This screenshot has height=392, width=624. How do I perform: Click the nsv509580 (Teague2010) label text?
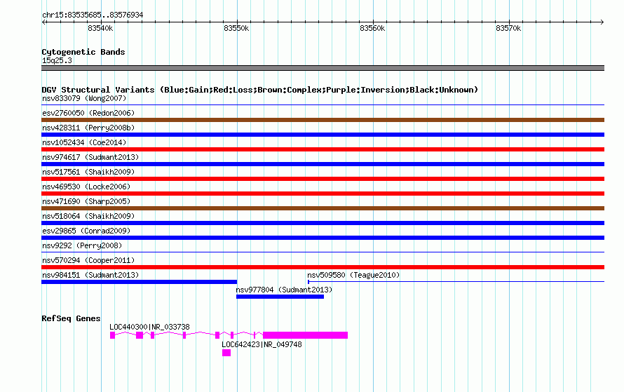point(353,275)
